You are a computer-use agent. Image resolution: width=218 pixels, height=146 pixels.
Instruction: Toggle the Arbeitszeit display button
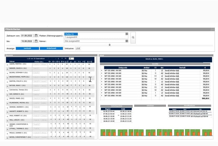pyautogui.click(x=51, y=48)
